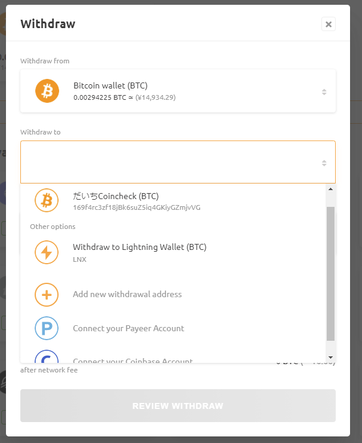The width and height of the screenshot is (362, 443).
Task: Select Bitcoin wallet (BTC) source text
Action: click(x=111, y=85)
